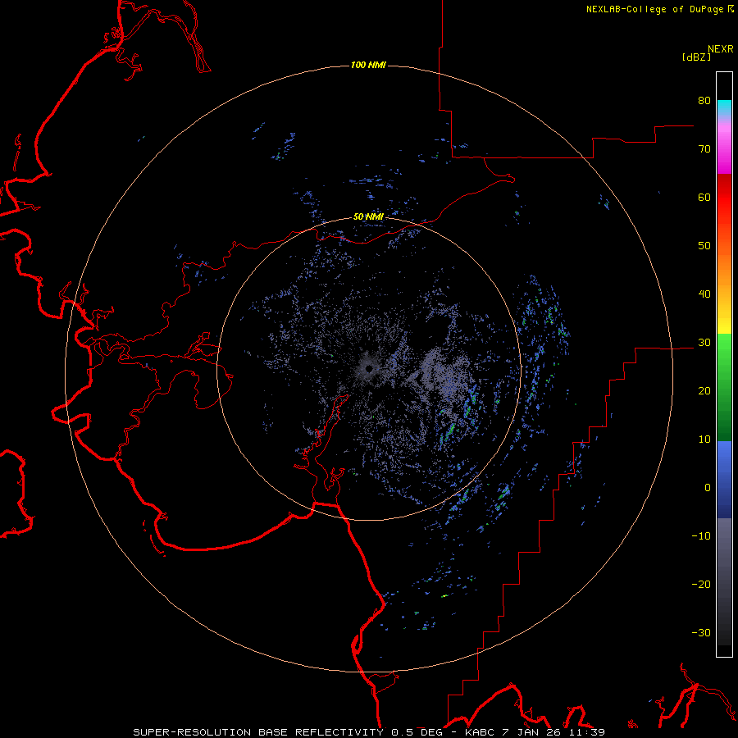
Task: Click the 100 NMI range ring label
Action: click(x=368, y=65)
